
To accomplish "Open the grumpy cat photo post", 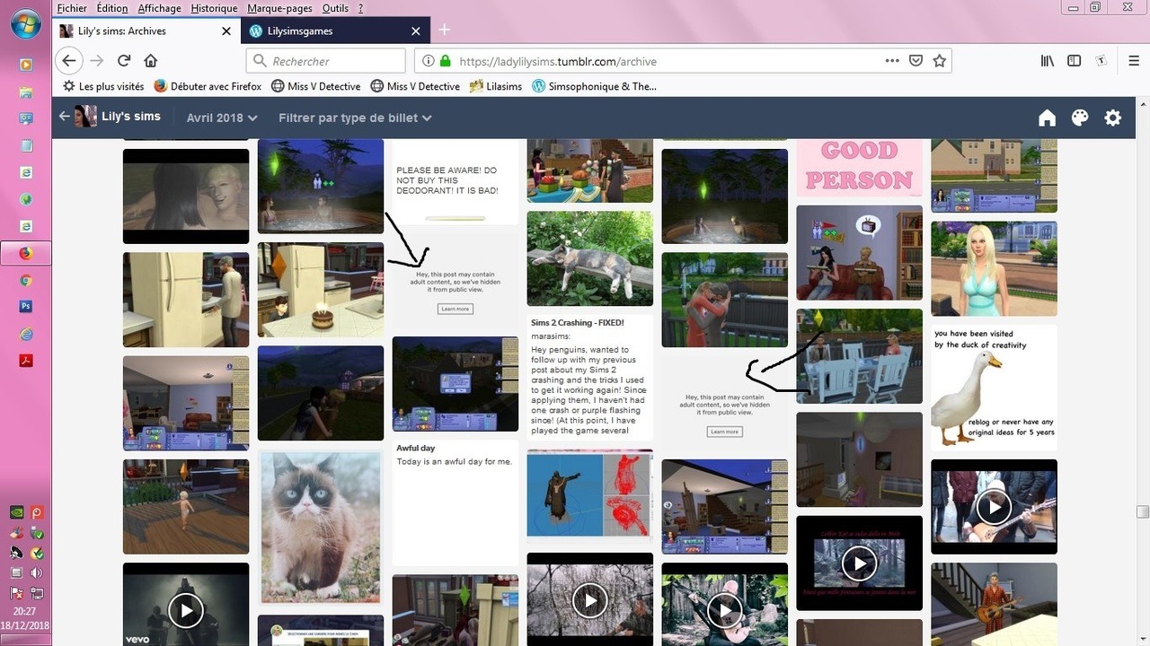I will 321,528.
